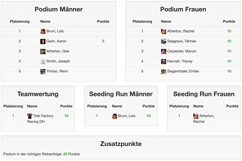This screenshot has height=161, width=242.
Task: Click Loic Bruni's avatar in Podium Männer
Action: pyautogui.click(x=43, y=31)
